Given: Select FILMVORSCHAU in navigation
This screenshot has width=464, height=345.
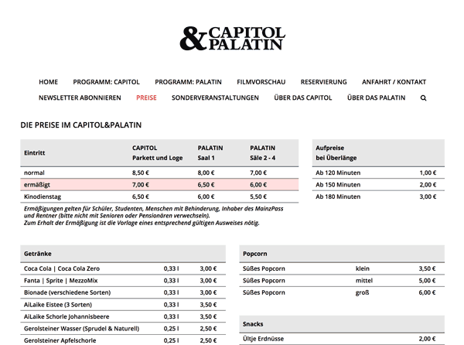Looking at the screenshot, I should [261, 82].
